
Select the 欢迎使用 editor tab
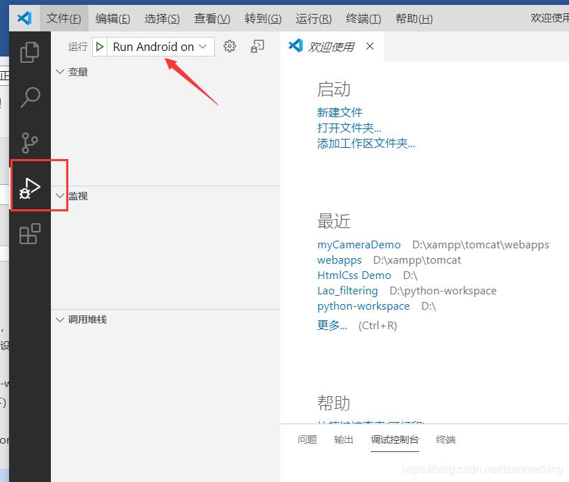331,47
